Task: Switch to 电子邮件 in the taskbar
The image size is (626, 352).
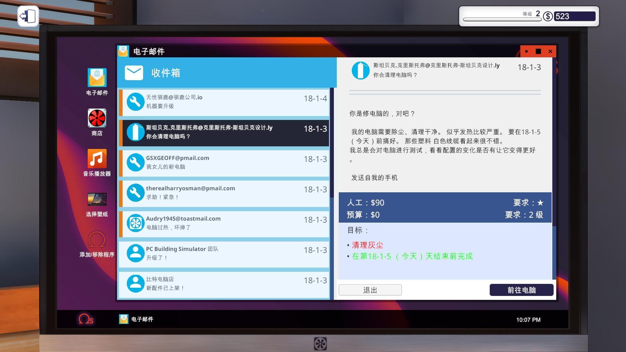Action: pyautogui.click(x=136, y=319)
